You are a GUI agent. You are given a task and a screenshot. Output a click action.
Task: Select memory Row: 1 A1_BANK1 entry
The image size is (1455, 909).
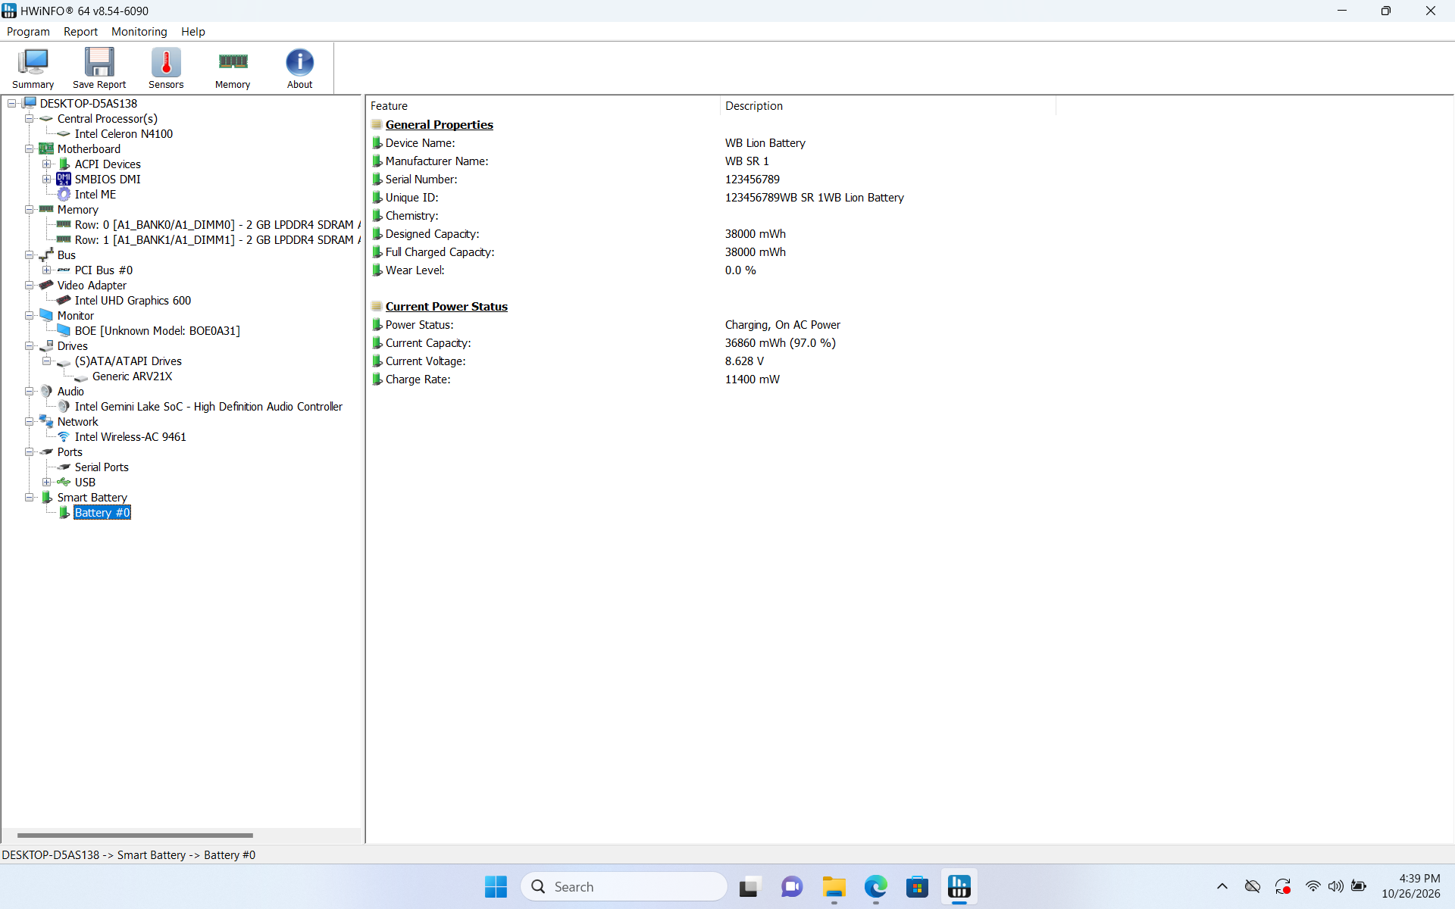coord(217,240)
